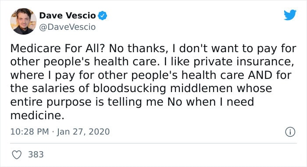307x167 pixels.
Task: Open Dave Vescio's profile picture
Action: click(23, 21)
